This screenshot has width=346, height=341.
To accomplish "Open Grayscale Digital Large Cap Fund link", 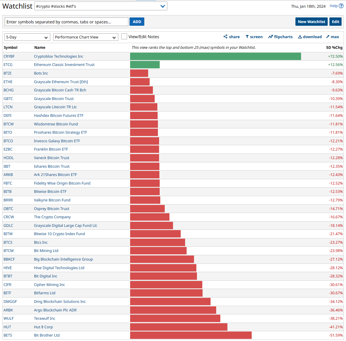I will (x=66, y=226).
